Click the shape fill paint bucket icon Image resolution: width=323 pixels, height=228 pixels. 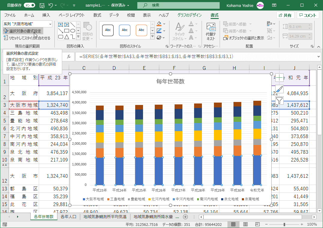coord(159,24)
